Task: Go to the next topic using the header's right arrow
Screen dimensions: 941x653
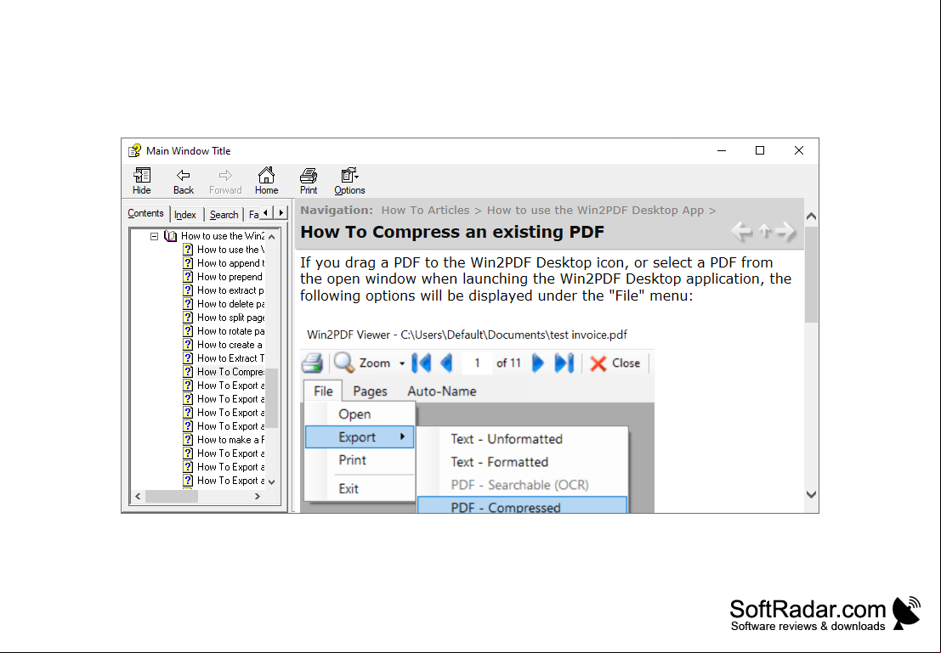Action: 785,231
